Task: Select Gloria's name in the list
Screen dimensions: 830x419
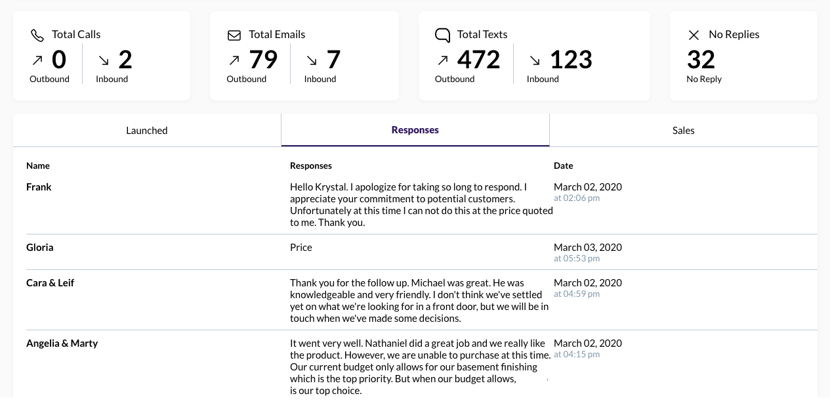Action: [x=40, y=248]
